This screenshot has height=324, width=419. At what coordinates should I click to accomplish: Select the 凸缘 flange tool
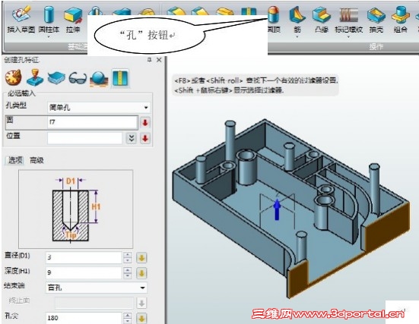322,20
